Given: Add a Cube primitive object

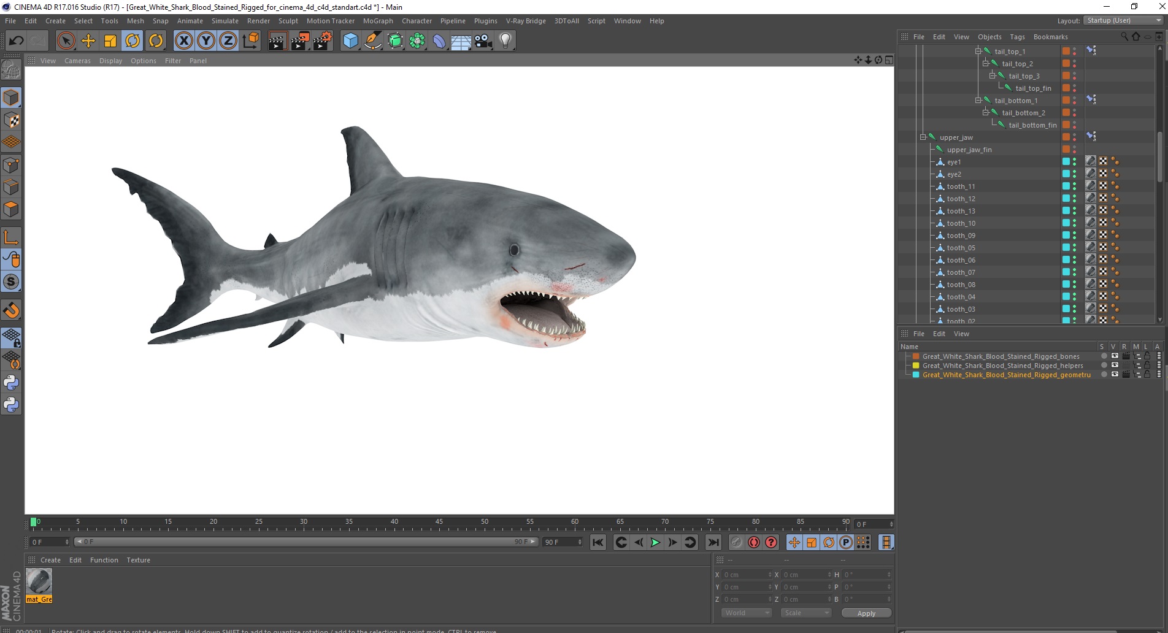Looking at the screenshot, I should (350, 41).
